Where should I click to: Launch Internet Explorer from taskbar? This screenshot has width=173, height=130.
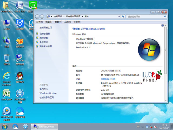[x=26, y=127]
